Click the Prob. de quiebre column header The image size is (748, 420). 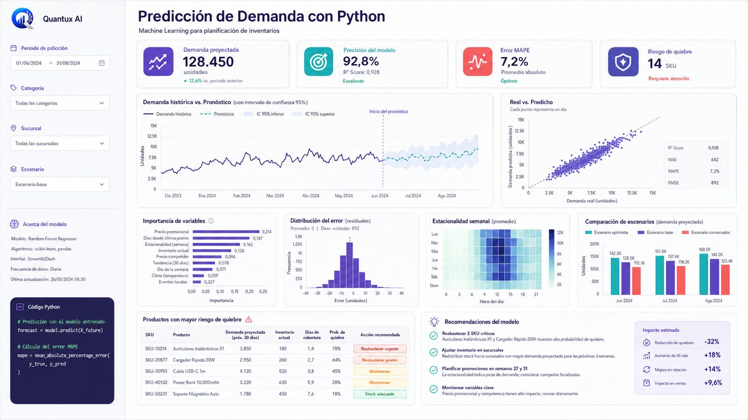(x=337, y=335)
